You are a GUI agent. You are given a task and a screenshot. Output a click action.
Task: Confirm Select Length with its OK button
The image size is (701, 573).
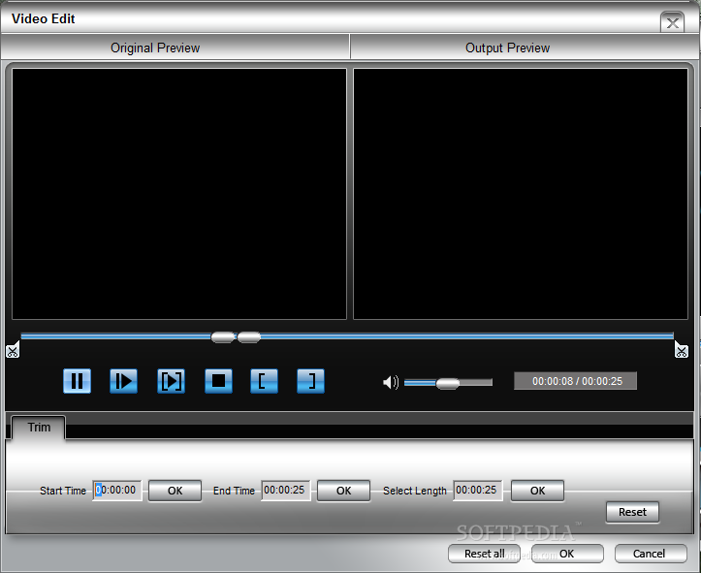[x=537, y=491]
